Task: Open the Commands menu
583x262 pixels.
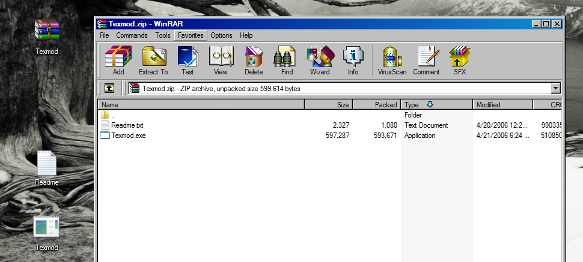Action: (x=132, y=35)
